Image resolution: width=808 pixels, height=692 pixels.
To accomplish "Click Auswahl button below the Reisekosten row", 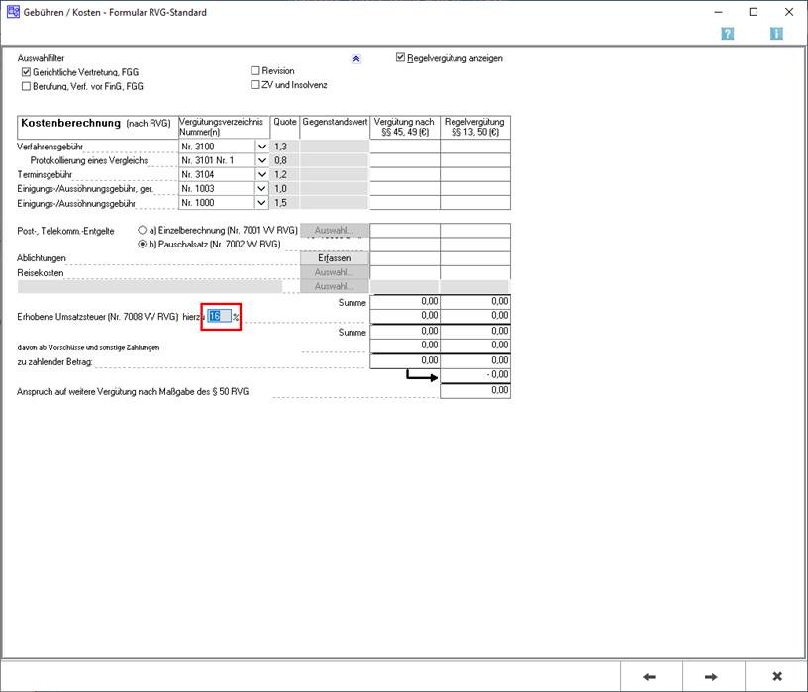I will [x=335, y=286].
